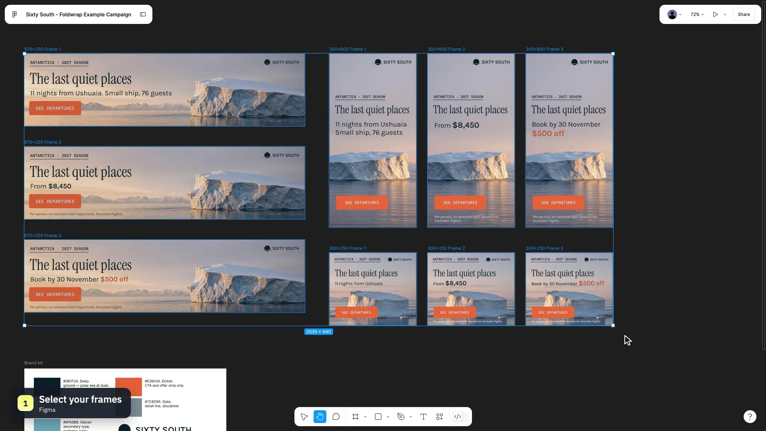Click the Share button

744,14
